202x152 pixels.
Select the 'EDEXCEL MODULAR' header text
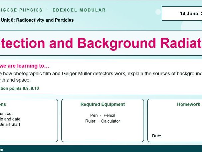79,10
